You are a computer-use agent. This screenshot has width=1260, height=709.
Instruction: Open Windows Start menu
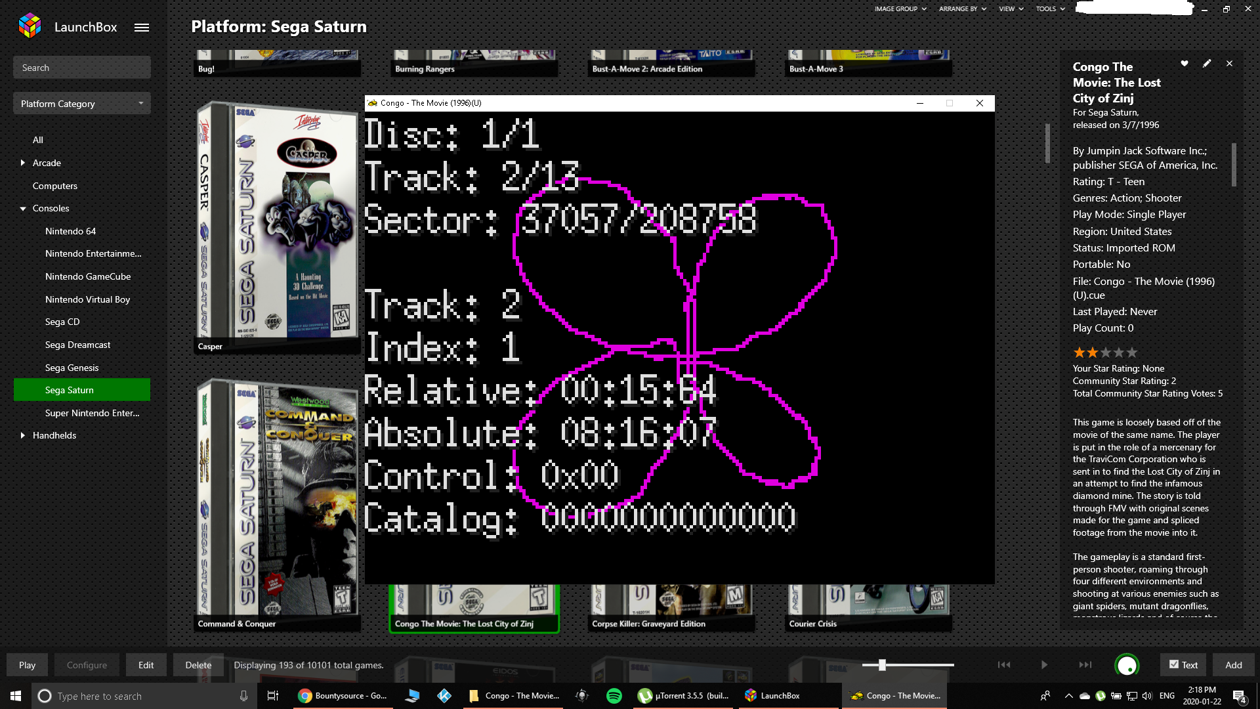tap(16, 696)
